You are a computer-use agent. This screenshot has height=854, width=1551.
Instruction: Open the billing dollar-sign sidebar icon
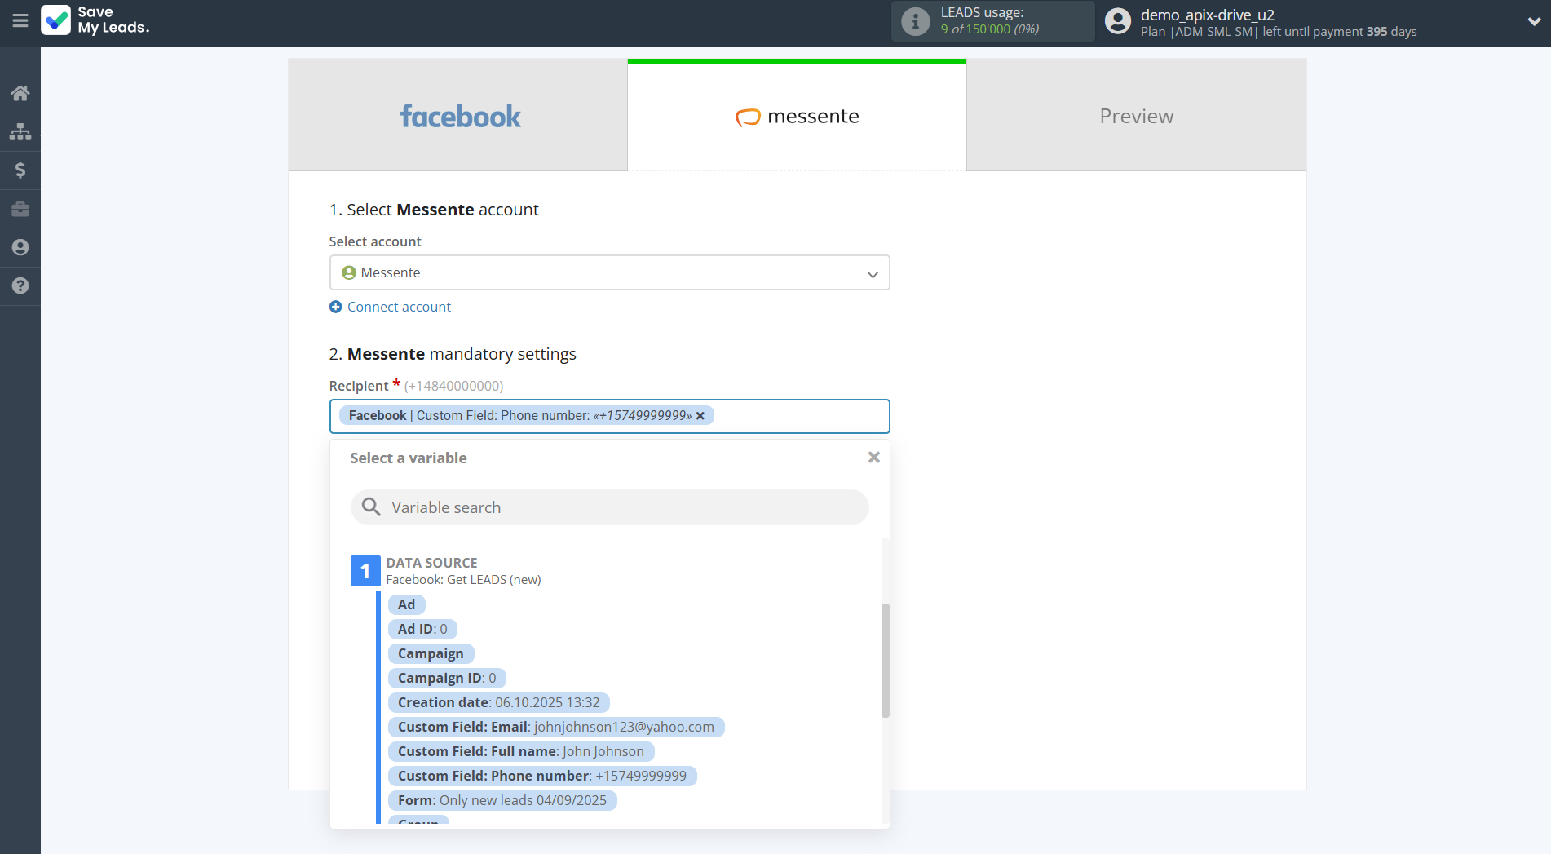click(x=20, y=170)
